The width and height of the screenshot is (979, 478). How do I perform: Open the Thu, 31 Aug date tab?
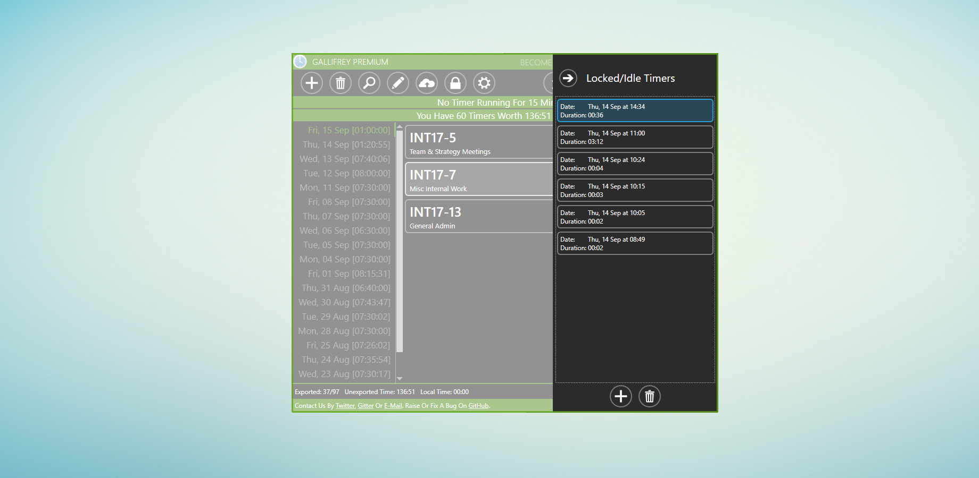(346, 288)
